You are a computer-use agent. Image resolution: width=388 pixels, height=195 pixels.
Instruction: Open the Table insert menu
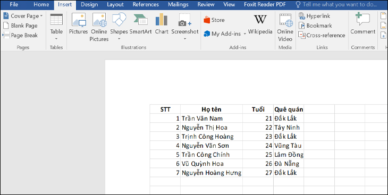pos(56,27)
